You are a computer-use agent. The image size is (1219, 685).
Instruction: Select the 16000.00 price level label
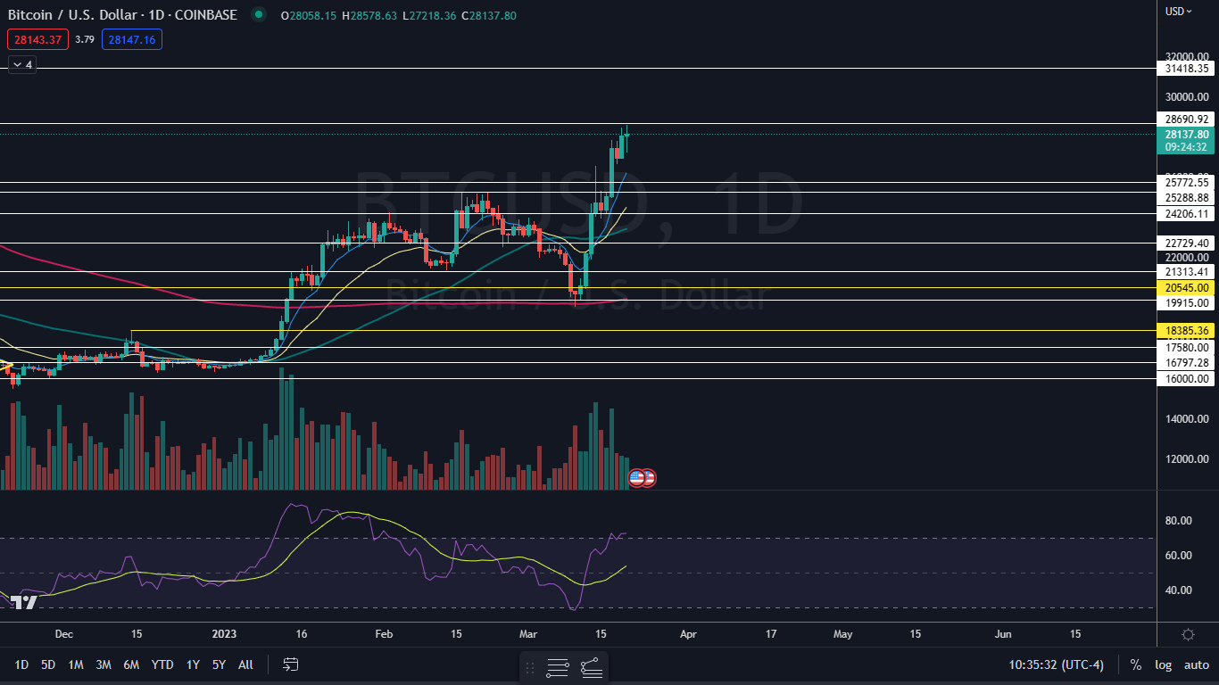pos(1187,378)
